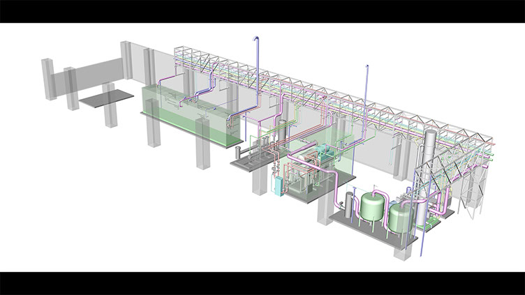Select small gray cylinder beside green tanks
Screen dimensions: 525x295
[348, 206]
